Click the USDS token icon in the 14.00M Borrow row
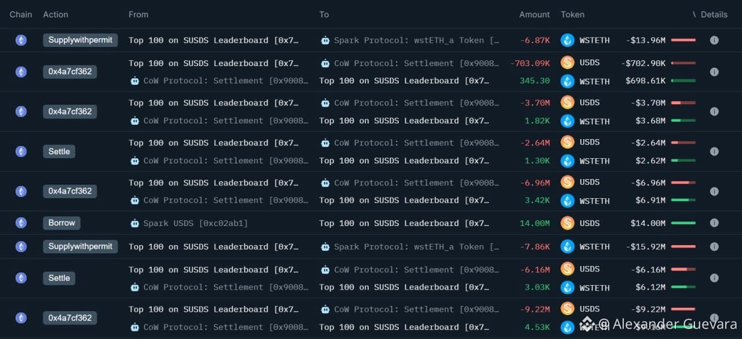The height and width of the screenshot is (339, 742). tap(568, 223)
